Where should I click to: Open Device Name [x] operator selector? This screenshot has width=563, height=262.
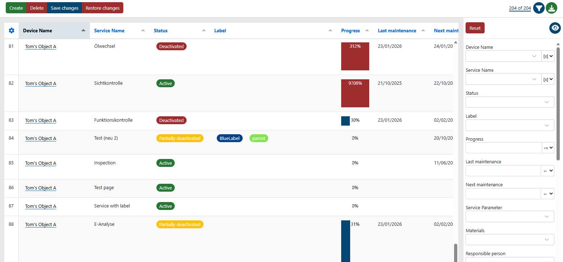pos(548,56)
